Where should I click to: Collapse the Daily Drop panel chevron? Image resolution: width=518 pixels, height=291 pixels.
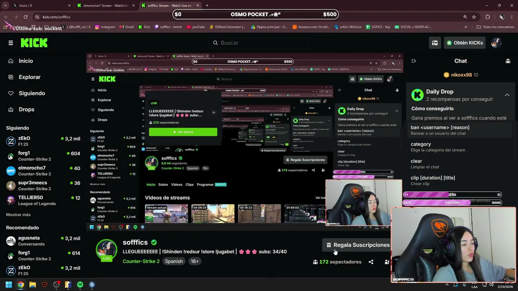coord(507,95)
